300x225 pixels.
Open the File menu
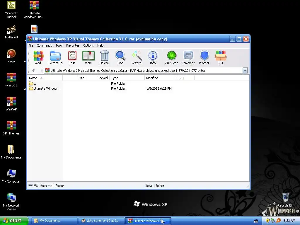(x=31, y=45)
